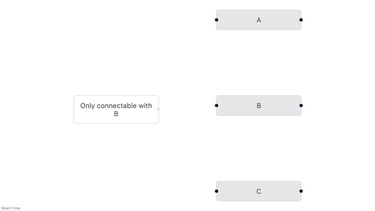This screenshot has width=375, height=211.
Task: Click the left handle dot of node B
Action: 216,105
